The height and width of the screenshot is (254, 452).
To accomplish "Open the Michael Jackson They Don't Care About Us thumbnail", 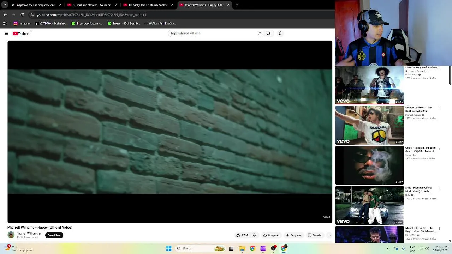I will (x=369, y=125).
